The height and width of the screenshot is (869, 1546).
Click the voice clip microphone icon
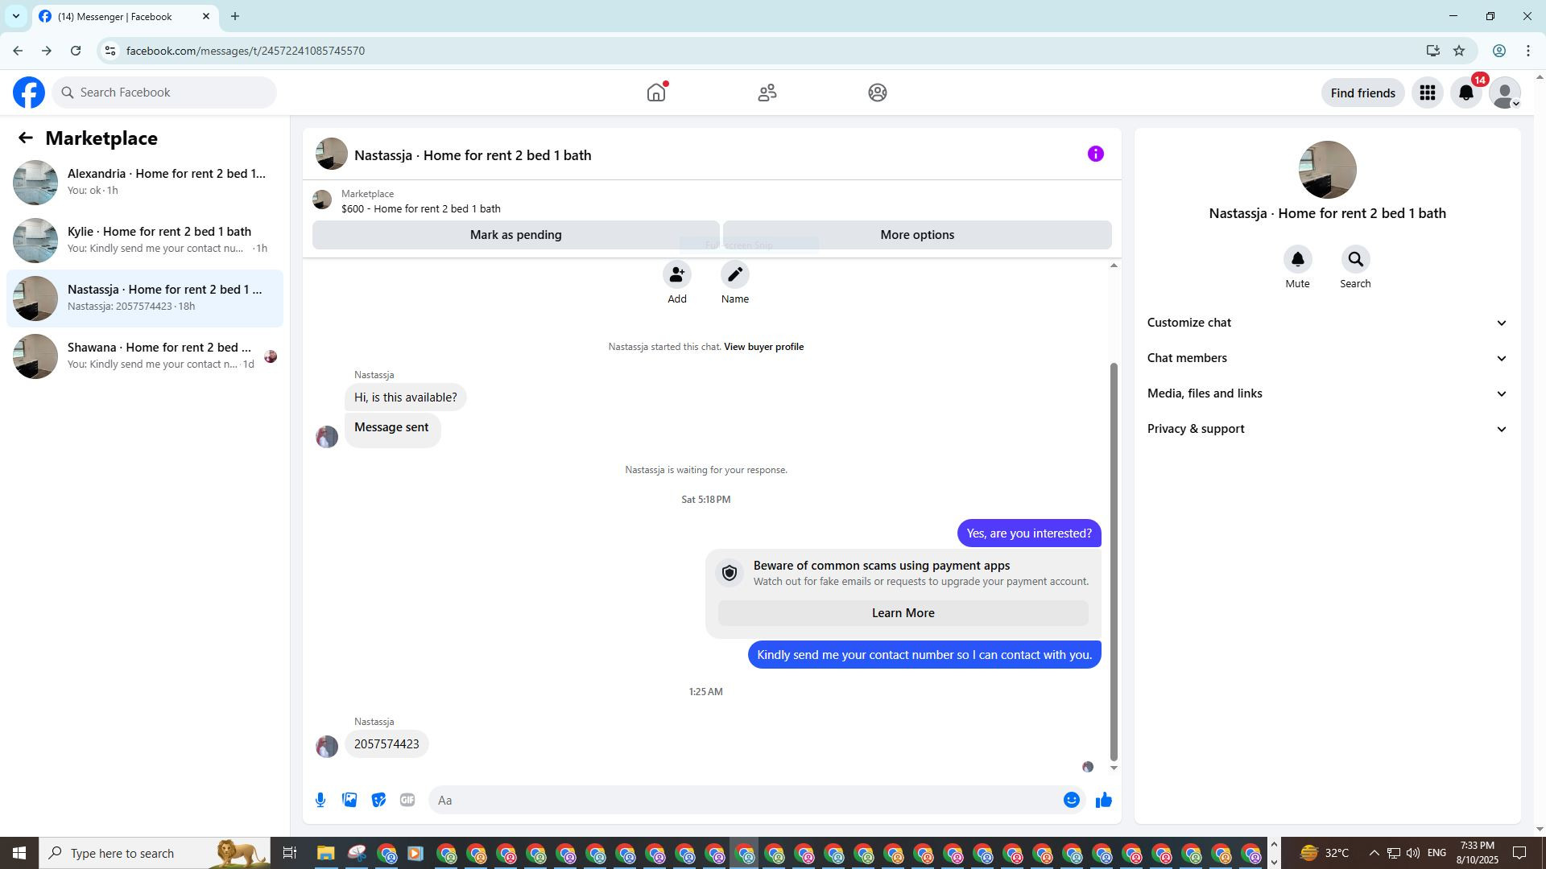click(320, 800)
